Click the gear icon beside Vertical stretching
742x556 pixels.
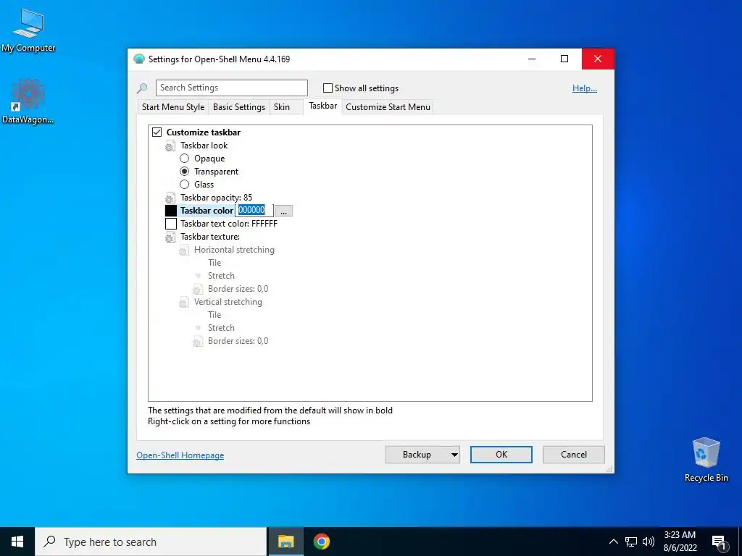pyautogui.click(x=183, y=302)
